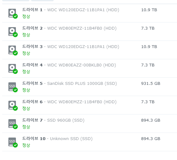This screenshot has width=177, height=160.
Task: Select the Unknown SSD drive 10 entry
Action: (x=57, y=139)
